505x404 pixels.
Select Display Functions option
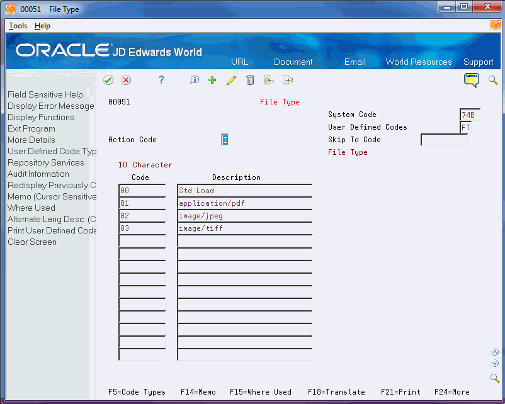pos(40,117)
